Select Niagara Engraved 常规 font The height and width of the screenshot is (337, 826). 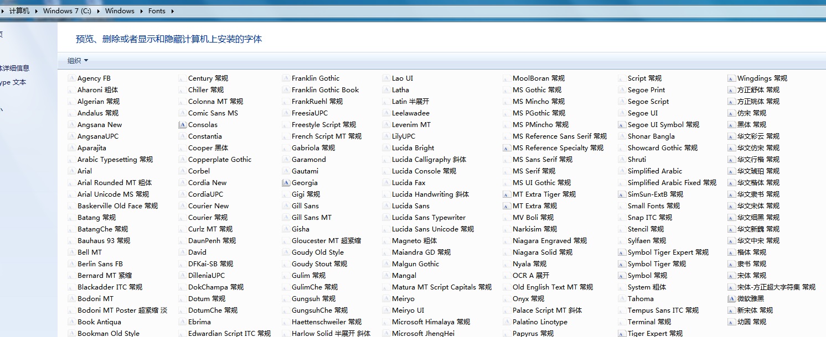(x=550, y=241)
